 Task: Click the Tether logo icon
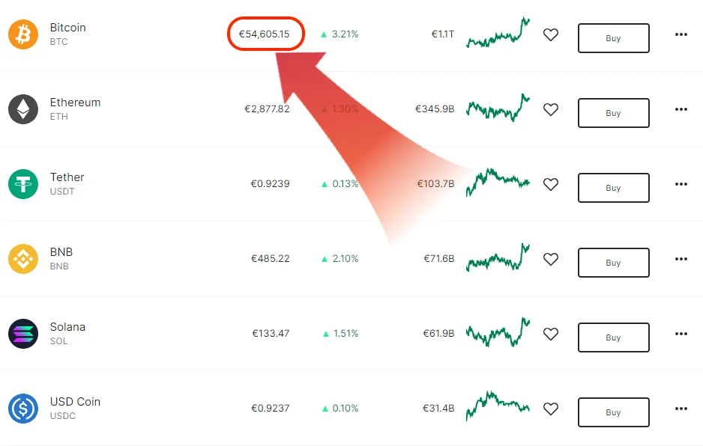[x=23, y=184]
